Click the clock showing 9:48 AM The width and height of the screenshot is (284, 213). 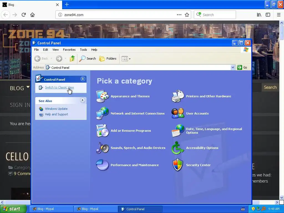tap(274, 209)
